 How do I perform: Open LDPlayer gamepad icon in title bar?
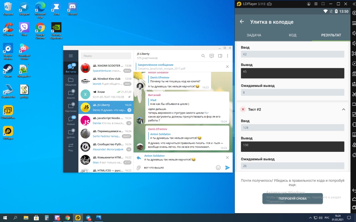[269, 4]
